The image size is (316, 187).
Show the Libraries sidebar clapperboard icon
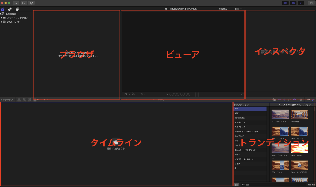pyautogui.click(x=3, y=9)
